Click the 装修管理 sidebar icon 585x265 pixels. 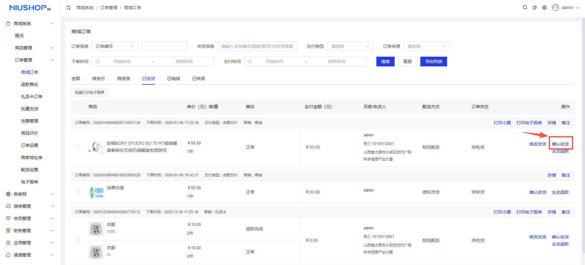pyautogui.click(x=8, y=206)
